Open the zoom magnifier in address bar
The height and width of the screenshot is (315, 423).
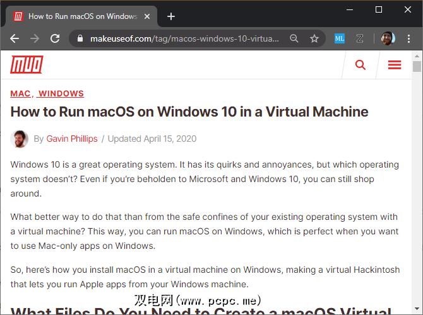[x=294, y=38]
